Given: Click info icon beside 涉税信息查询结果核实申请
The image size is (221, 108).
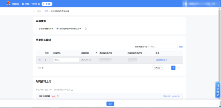Looking at the screenshot, I should 86,29.
